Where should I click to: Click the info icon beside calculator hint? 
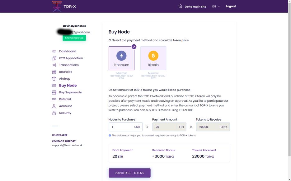[110, 135]
